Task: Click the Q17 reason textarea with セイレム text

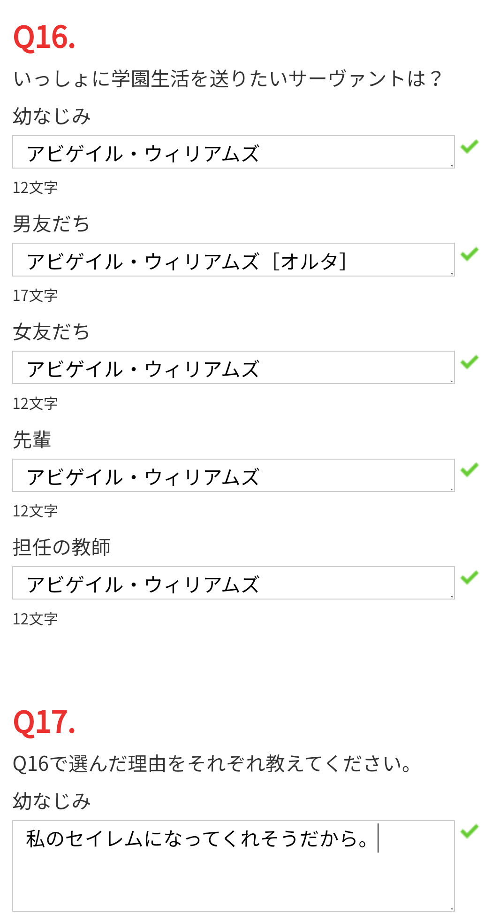Action: [233, 866]
